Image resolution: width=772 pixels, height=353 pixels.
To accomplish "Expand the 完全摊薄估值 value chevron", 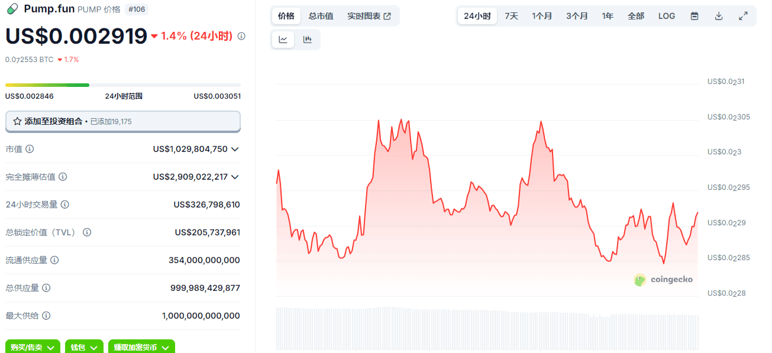I will click(x=235, y=177).
